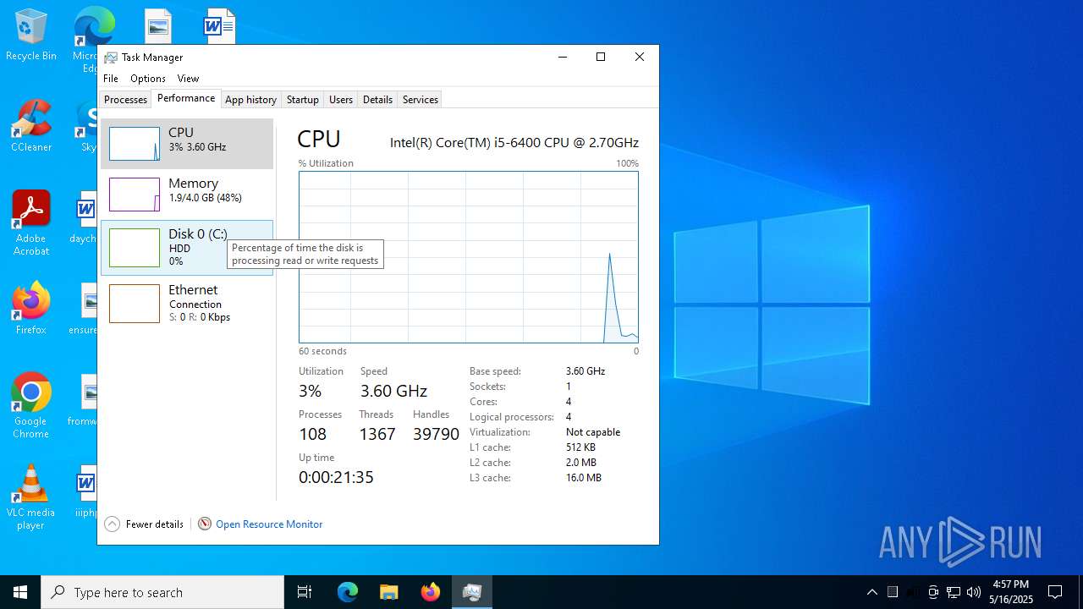1083x609 pixels.
Task: Open the VLC media player desktop icon
Action: point(31,497)
